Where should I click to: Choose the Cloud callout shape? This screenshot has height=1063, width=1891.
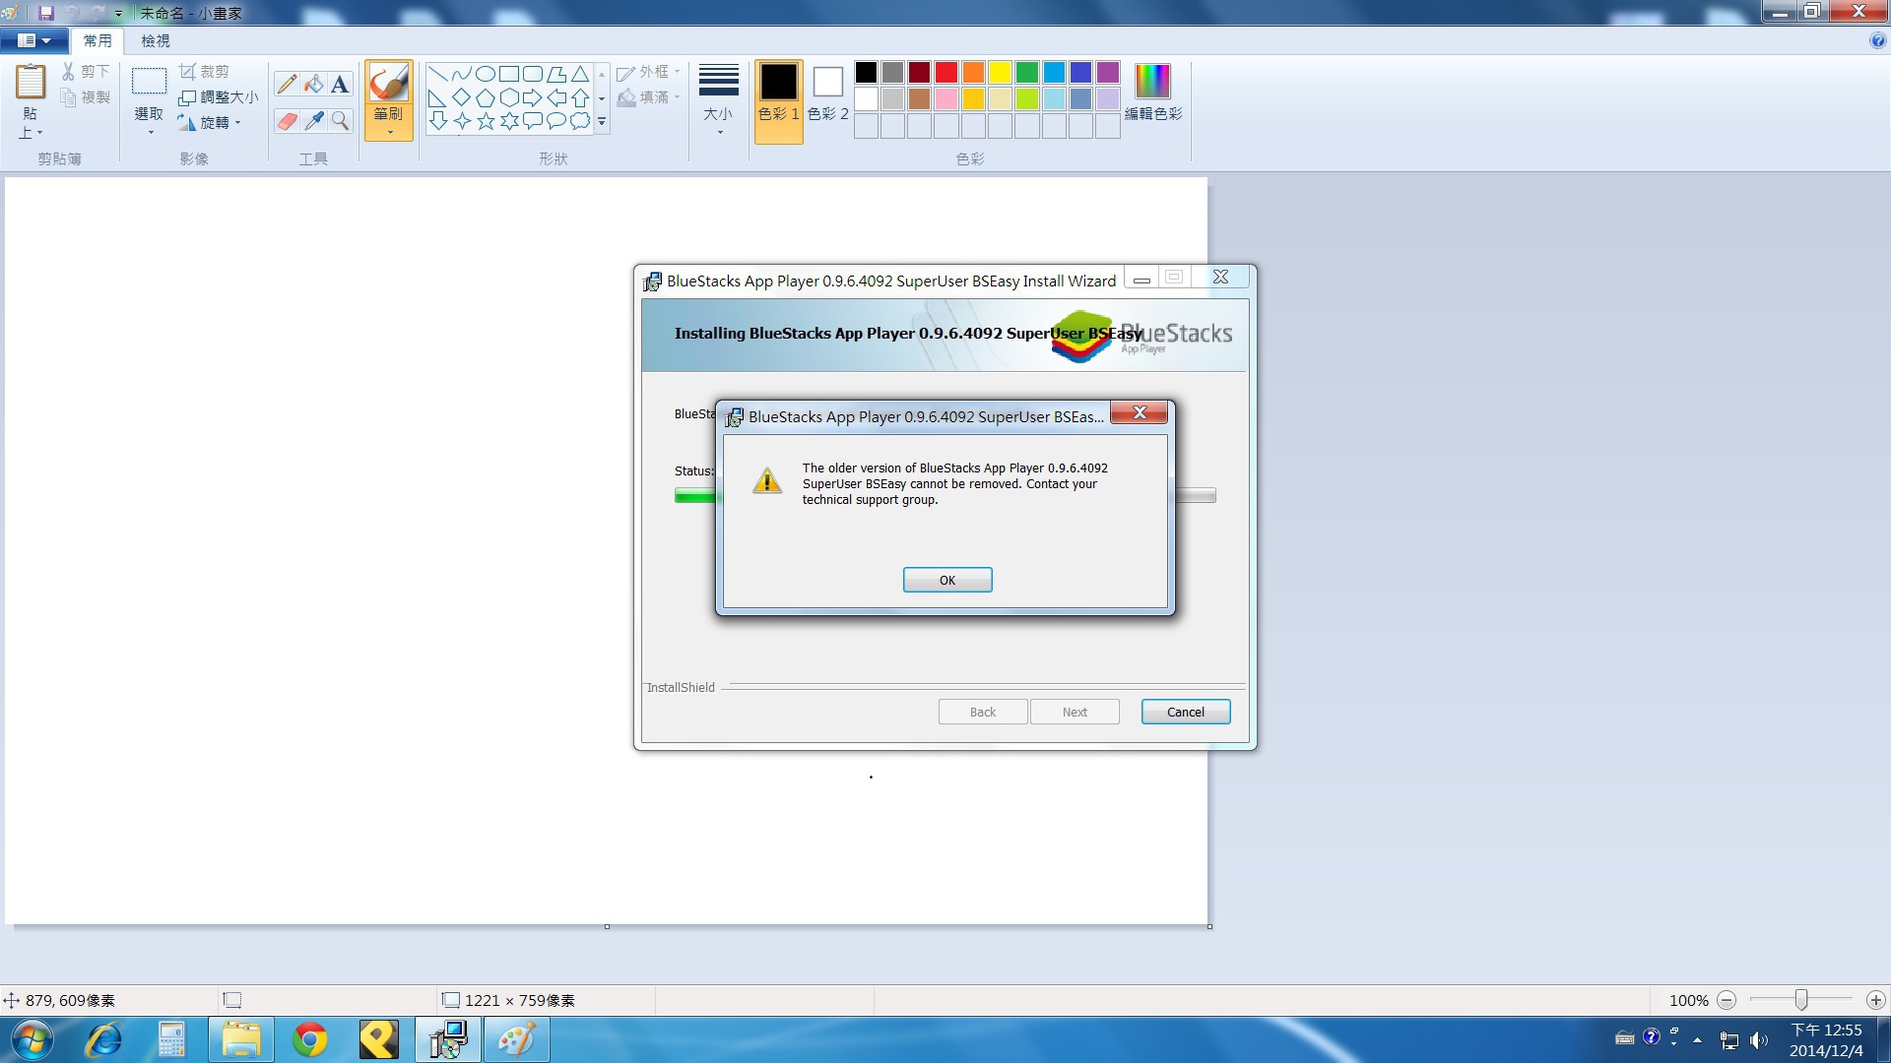point(580,121)
